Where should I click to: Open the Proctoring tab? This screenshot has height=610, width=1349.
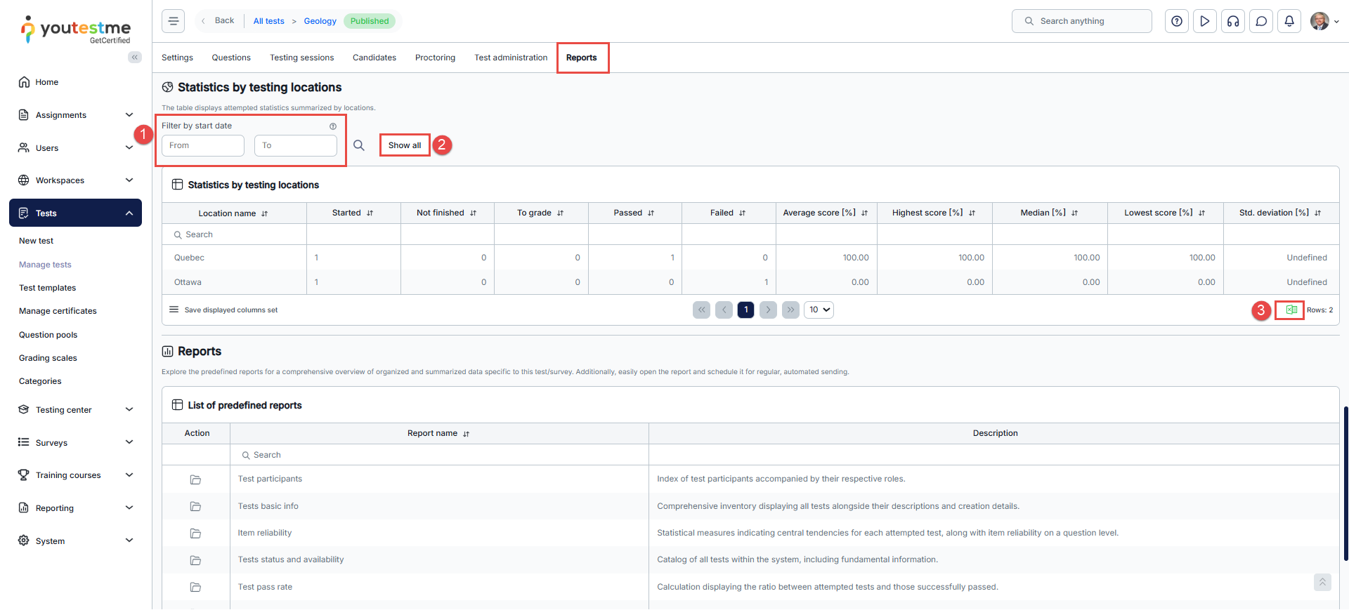[x=435, y=58]
